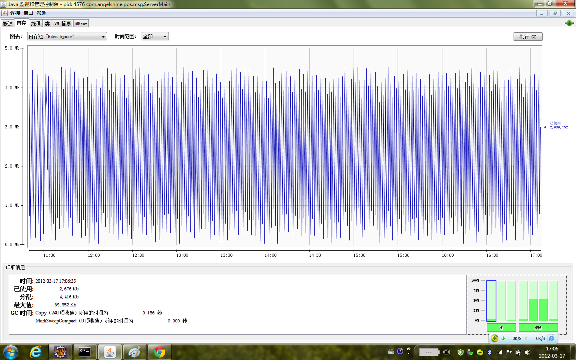576x360 pixels.
Task: Click the green 堆 heap button
Action: (501, 327)
